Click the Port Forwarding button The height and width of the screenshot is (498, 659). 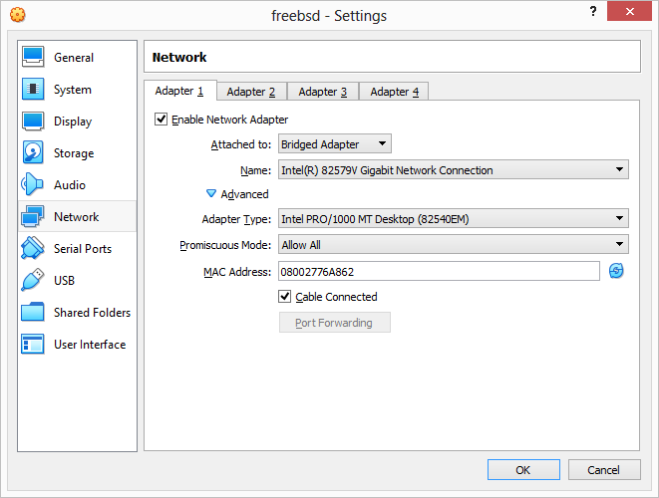[335, 323]
